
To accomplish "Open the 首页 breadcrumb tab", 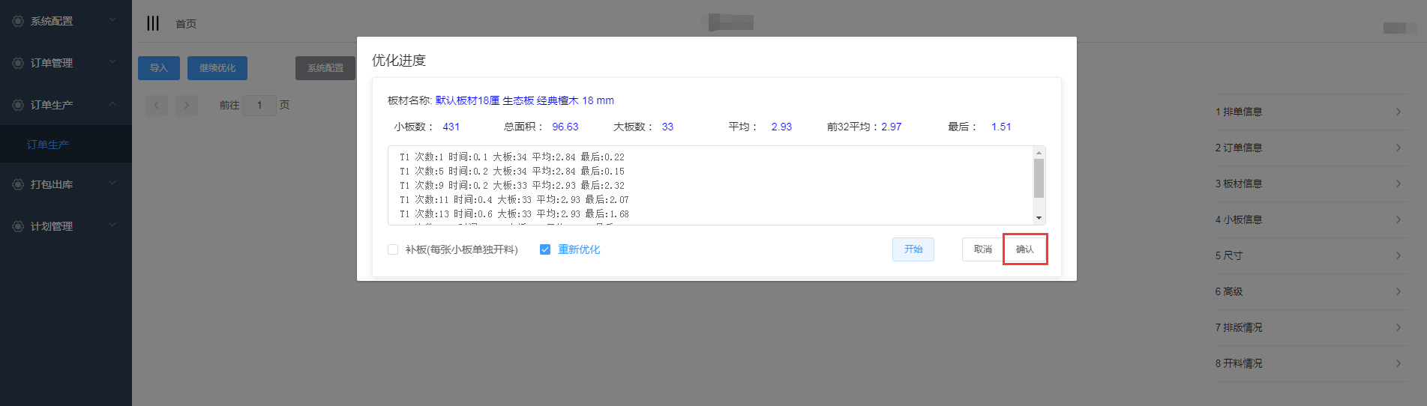I will (x=186, y=24).
